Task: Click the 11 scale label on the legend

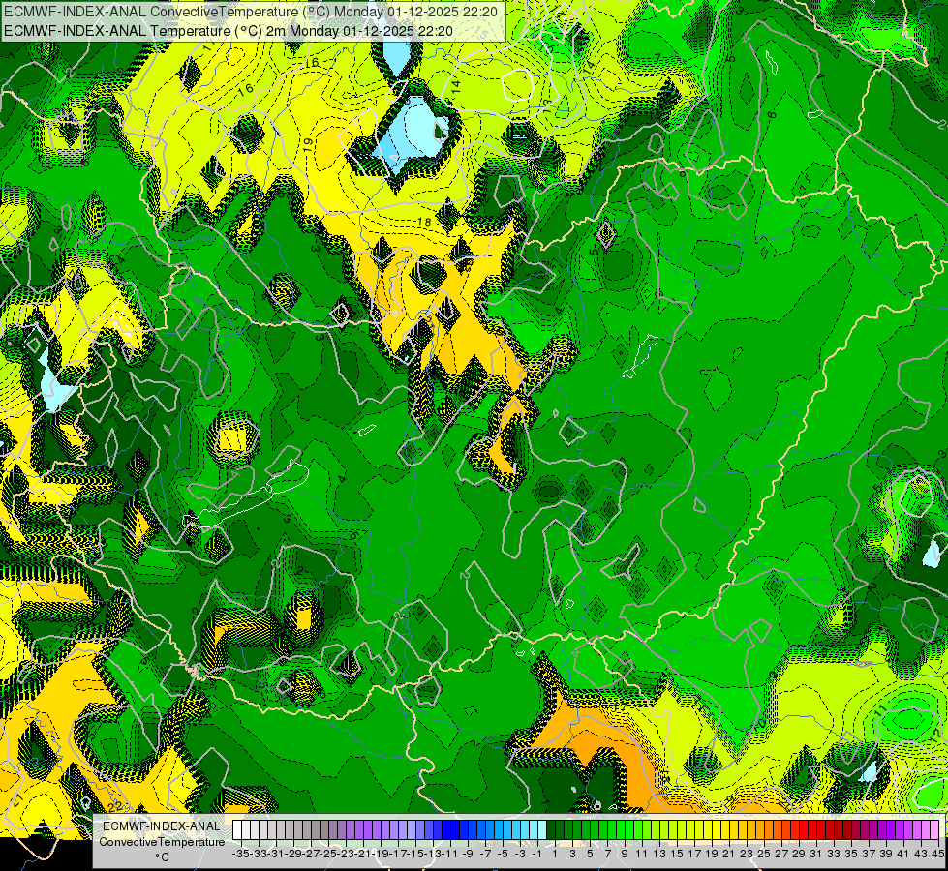Action: coord(641,854)
